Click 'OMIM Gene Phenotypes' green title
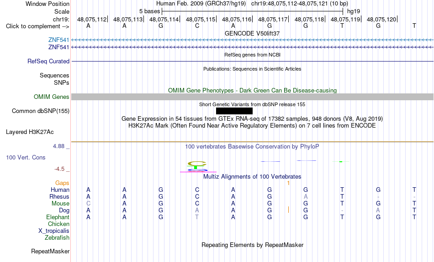The height and width of the screenshot is (262, 434). coord(253,90)
